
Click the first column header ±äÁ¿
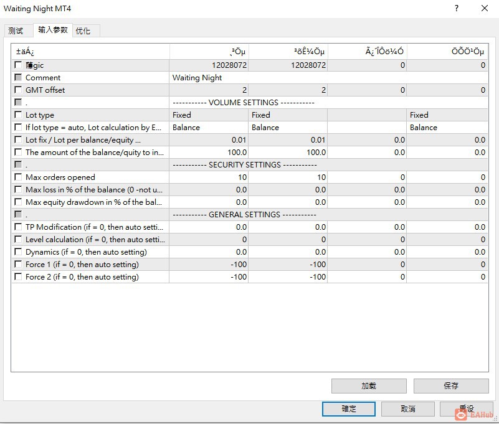pos(91,52)
